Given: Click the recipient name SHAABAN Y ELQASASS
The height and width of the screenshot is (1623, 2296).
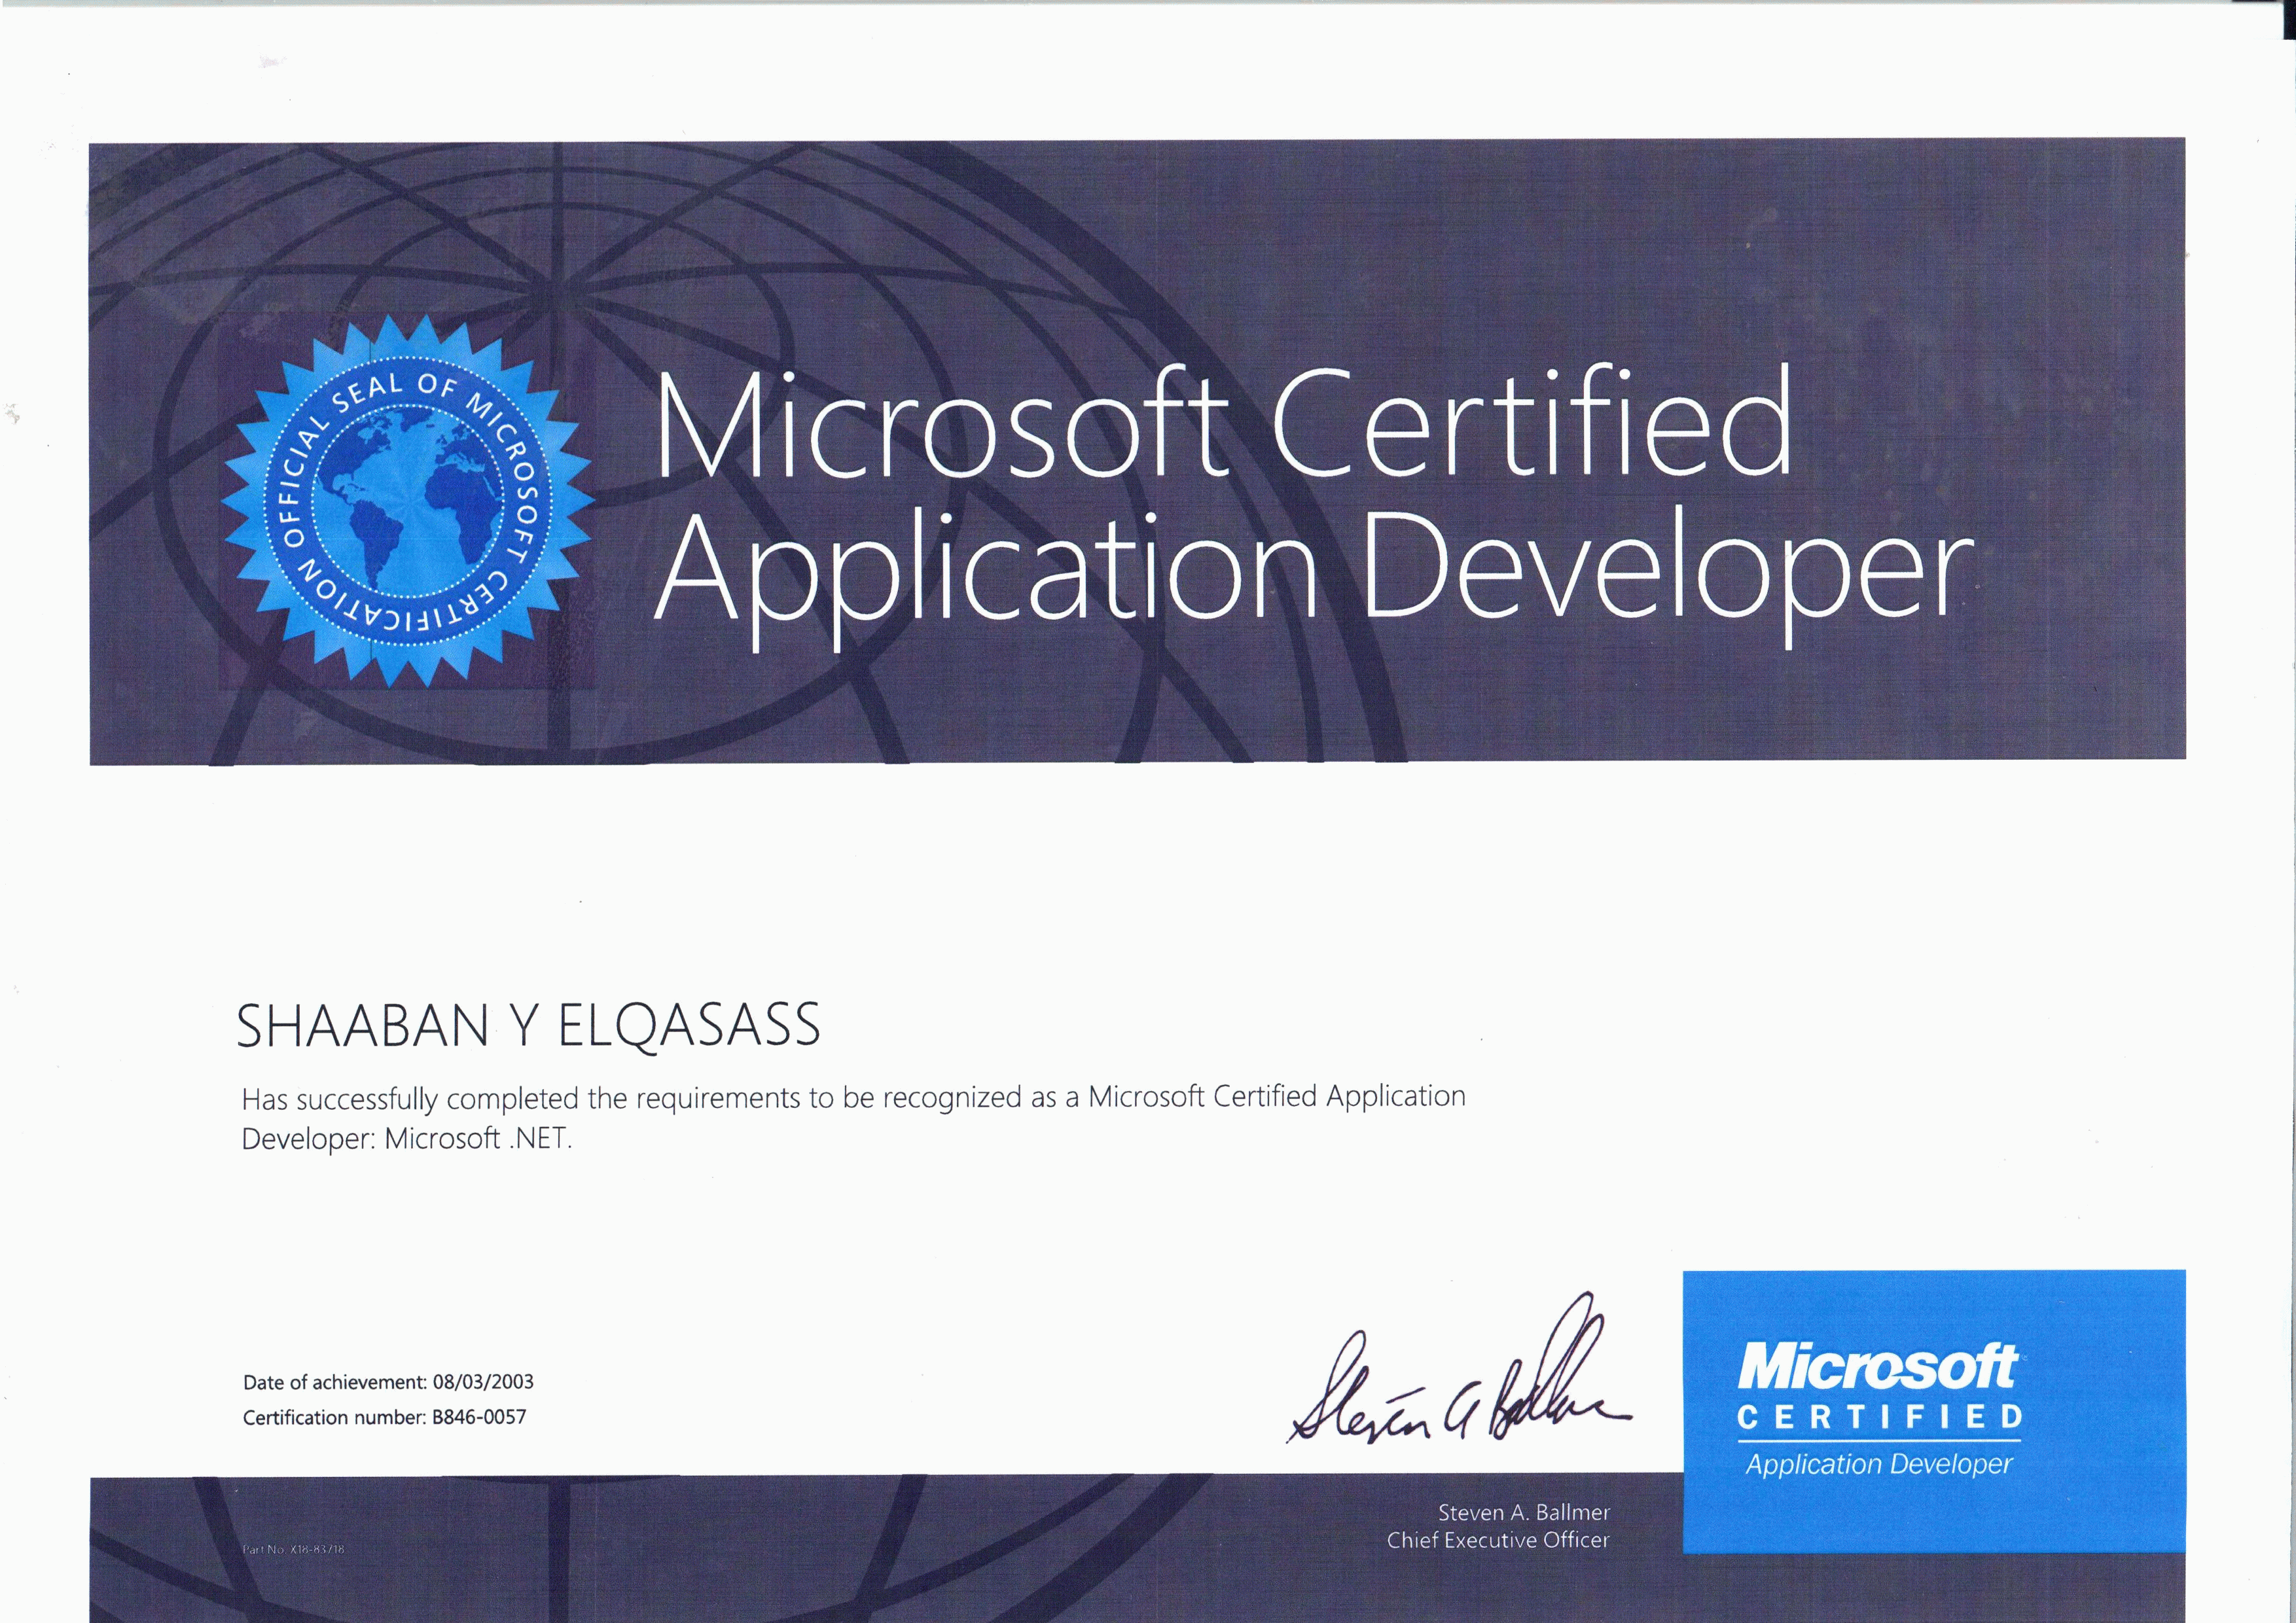Looking at the screenshot, I should click(x=528, y=1026).
